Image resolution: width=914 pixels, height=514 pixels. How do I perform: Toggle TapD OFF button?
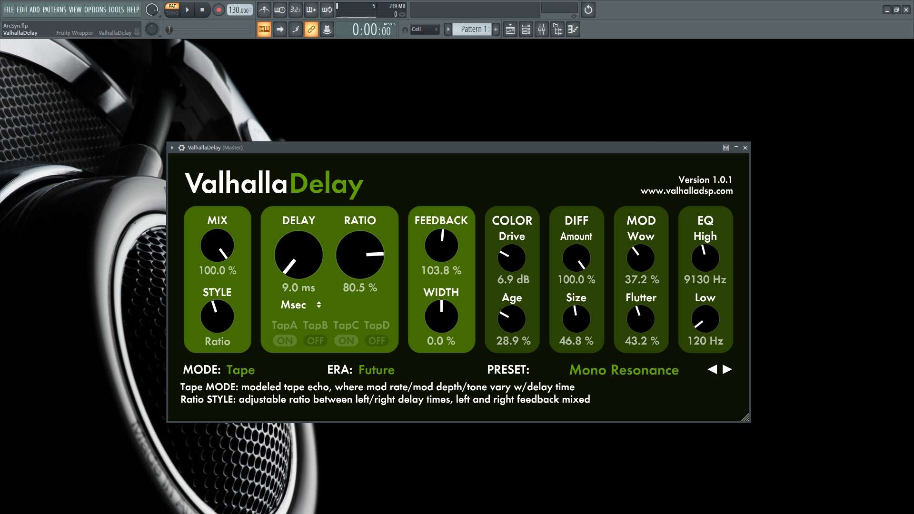tap(377, 341)
